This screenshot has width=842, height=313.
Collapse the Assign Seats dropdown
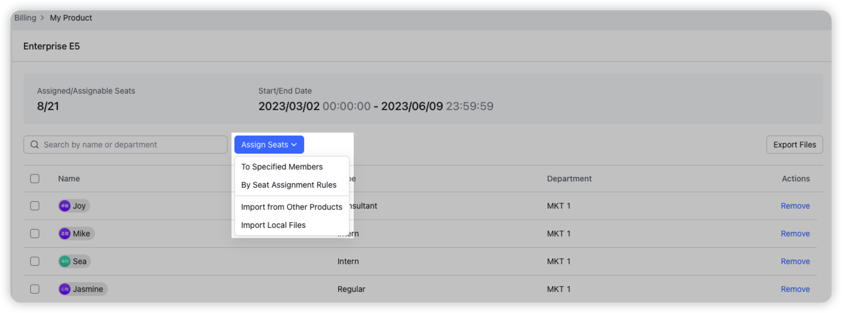pos(269,145)
